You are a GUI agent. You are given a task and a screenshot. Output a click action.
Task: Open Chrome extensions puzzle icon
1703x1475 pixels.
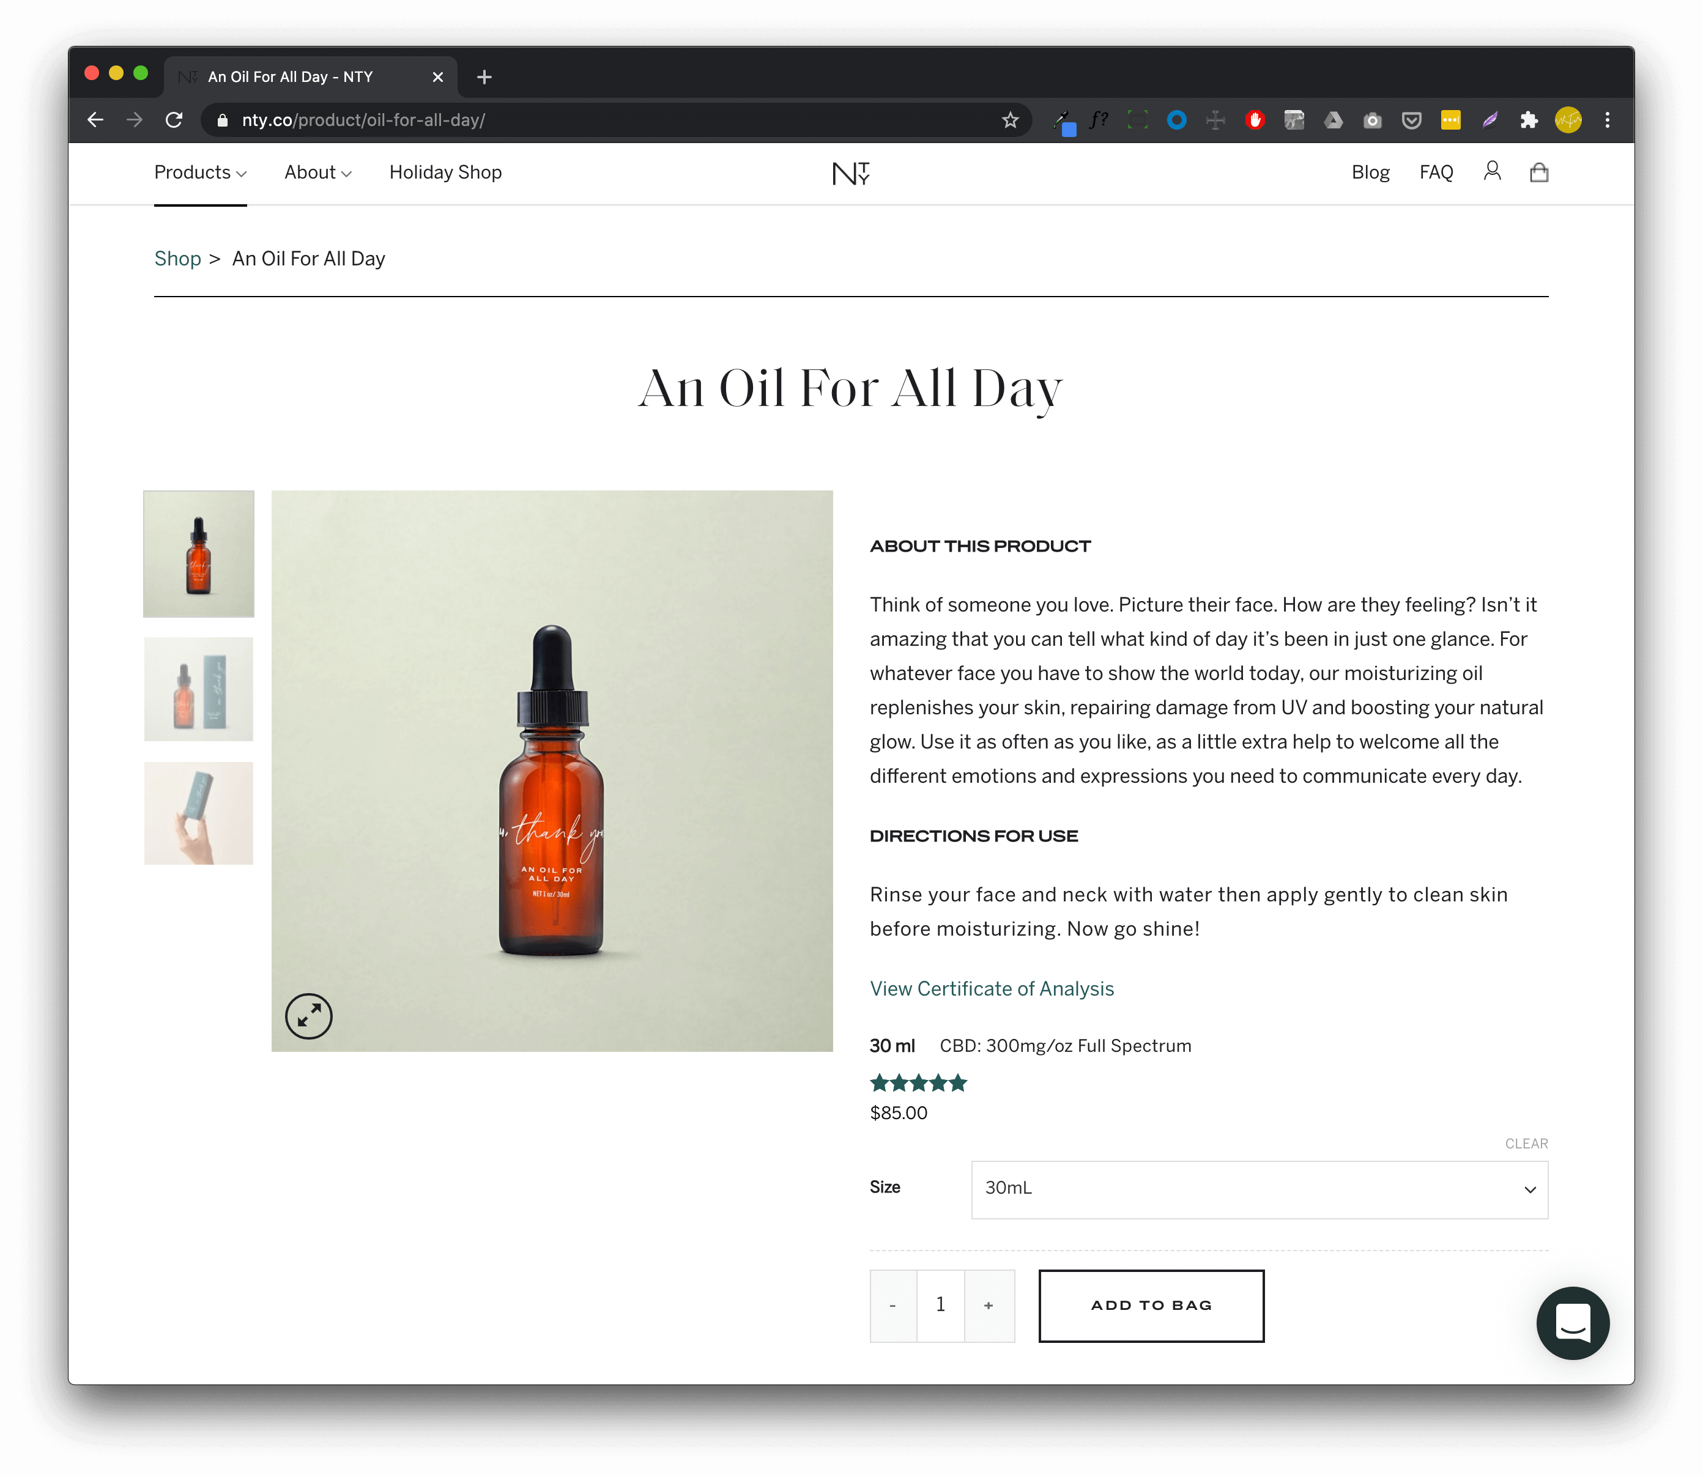[1529, 120]
